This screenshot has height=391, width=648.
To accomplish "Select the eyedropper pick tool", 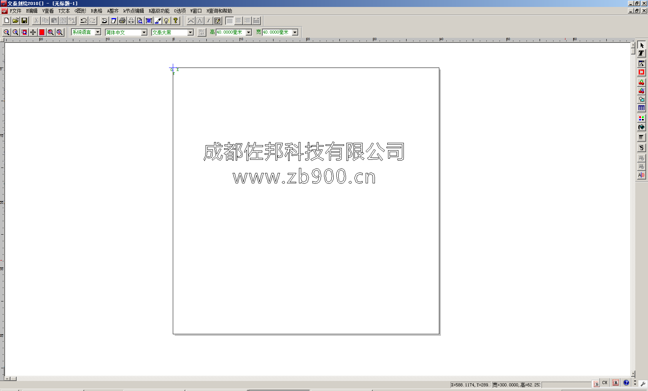I will 157,20.
